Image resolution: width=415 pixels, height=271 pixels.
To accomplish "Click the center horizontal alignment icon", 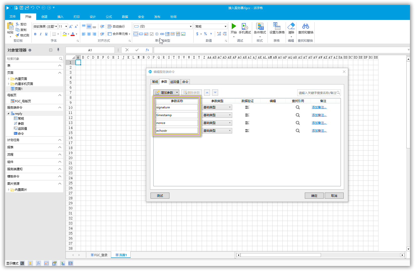I will (x=89, y=34).
